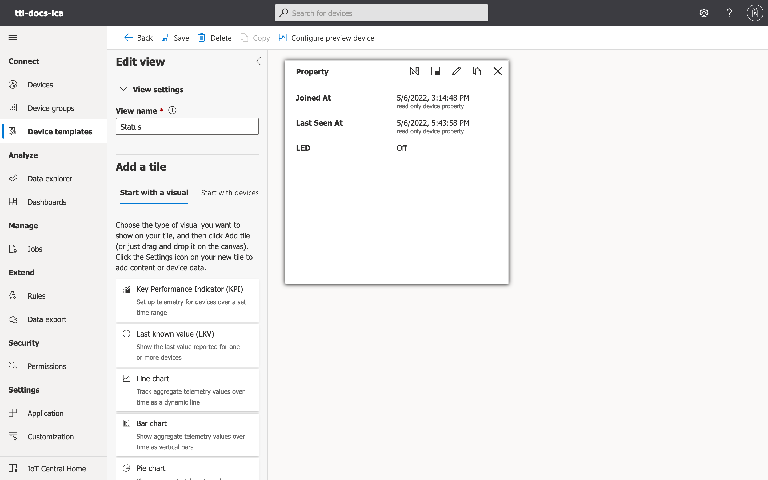Open the help question mark icon
The width and height of the screenshot is (768, 480).
[729, 13]
